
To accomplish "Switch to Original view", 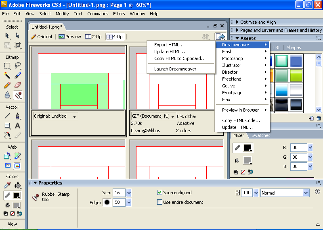I will (42, 37).
